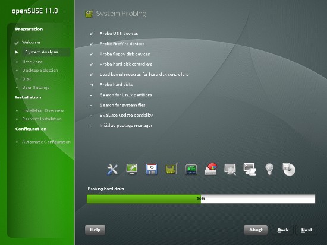Click 'Load kernel modules for hard disk controllers'

144,74
